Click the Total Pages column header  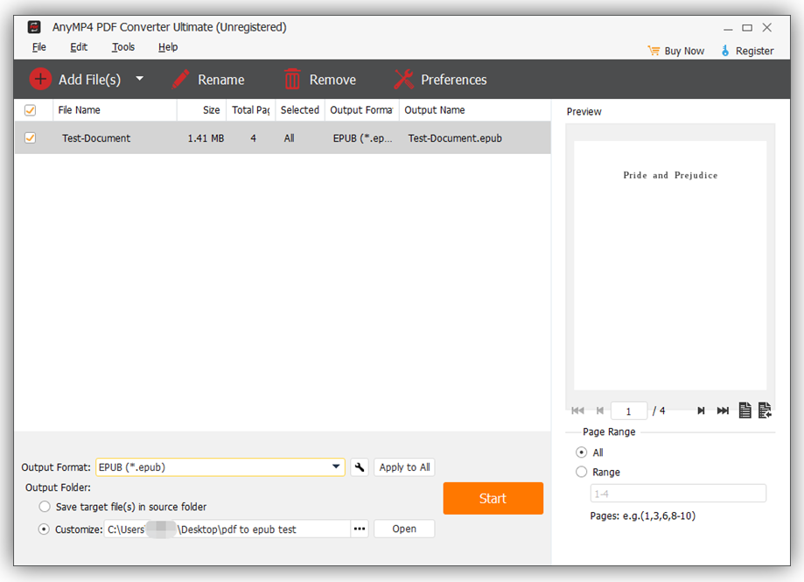coord(251,110)
